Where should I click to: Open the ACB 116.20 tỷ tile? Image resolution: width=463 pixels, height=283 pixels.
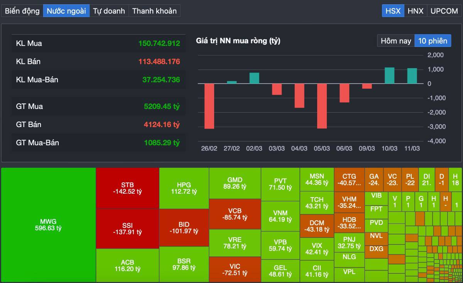coord(127,266)
